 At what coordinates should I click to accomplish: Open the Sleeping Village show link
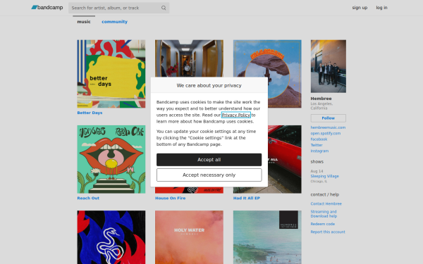(324, 176)
